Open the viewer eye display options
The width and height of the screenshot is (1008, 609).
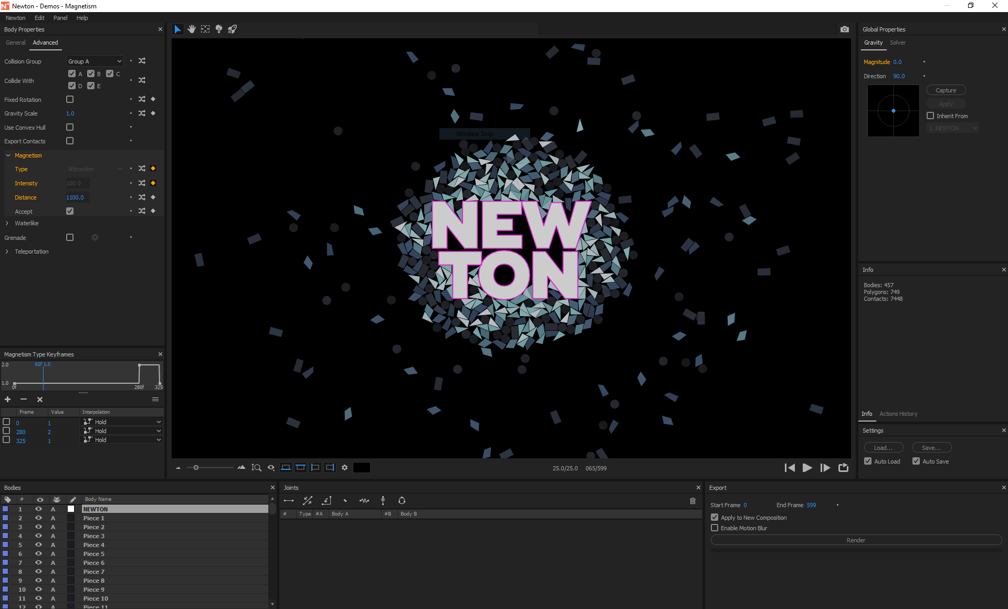[271, 468]
